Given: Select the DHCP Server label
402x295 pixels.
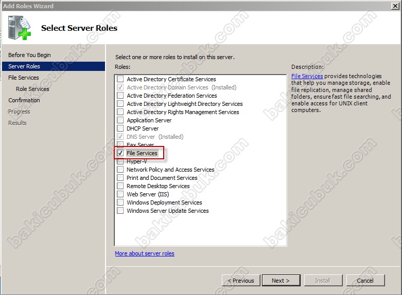Looking at the screenshot, I should coord(143,128).
